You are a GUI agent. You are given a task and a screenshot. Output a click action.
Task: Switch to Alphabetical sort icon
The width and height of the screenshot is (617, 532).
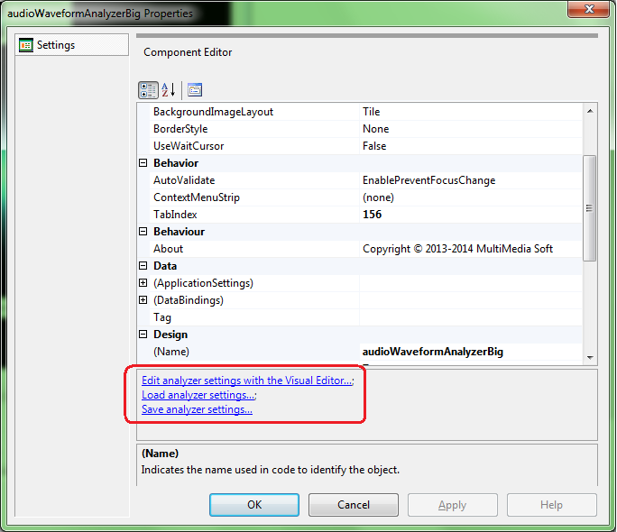(169, 90)
